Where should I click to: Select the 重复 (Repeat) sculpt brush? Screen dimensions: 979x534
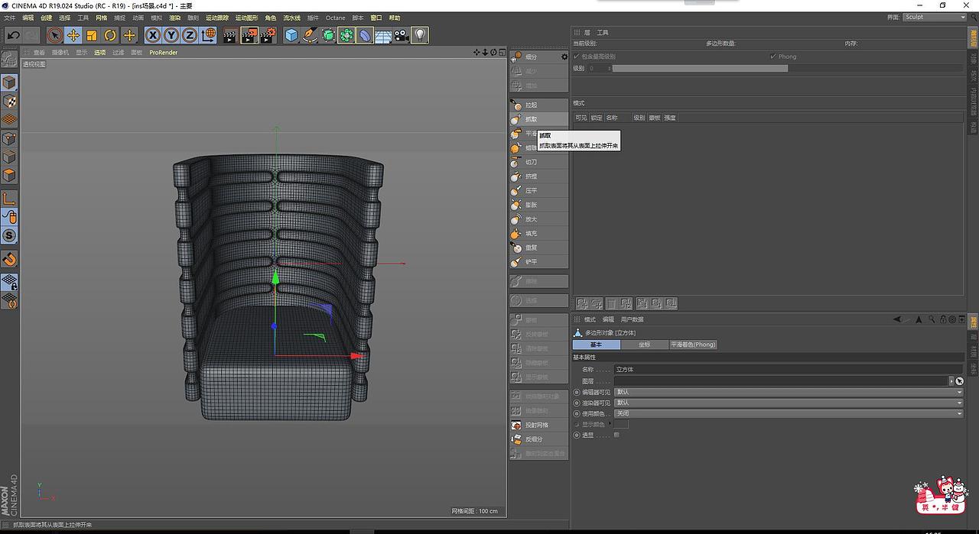tap(538, 248)
